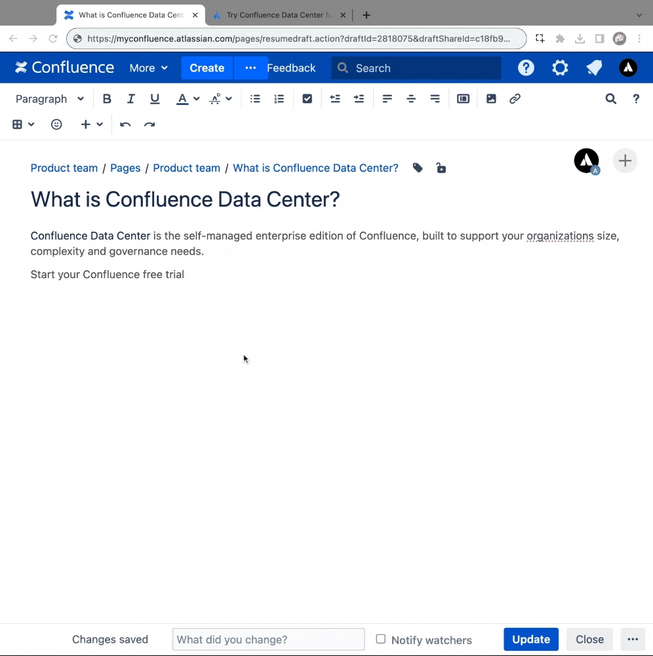The width and height of the screenshot is (653, 656).
Task: Open insert more content menu
Action: (x=92, y=124)
